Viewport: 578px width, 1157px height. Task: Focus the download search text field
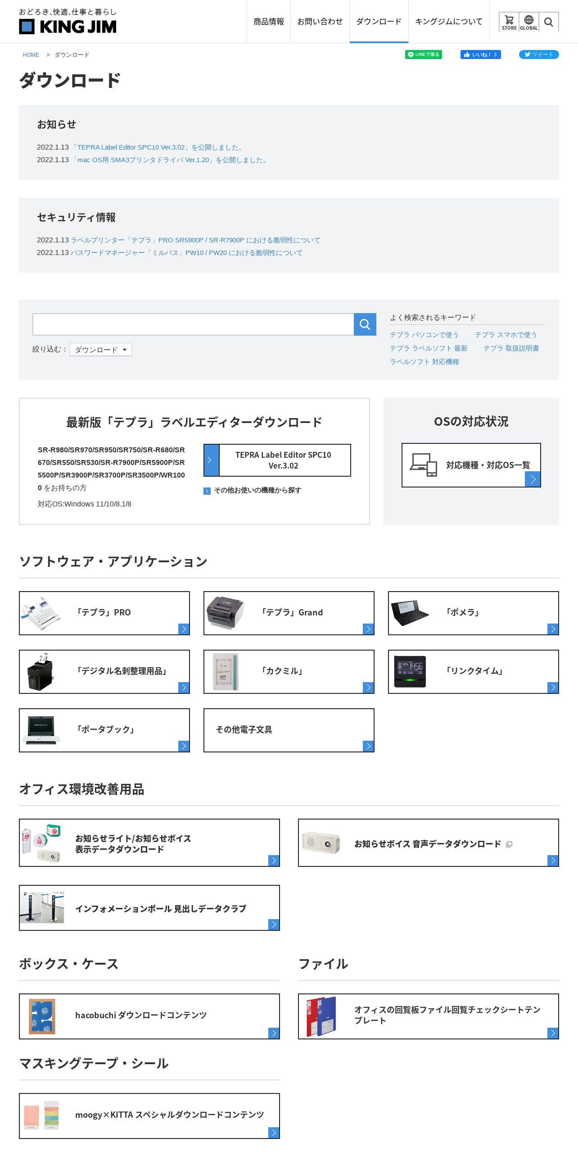coord(193,324)
